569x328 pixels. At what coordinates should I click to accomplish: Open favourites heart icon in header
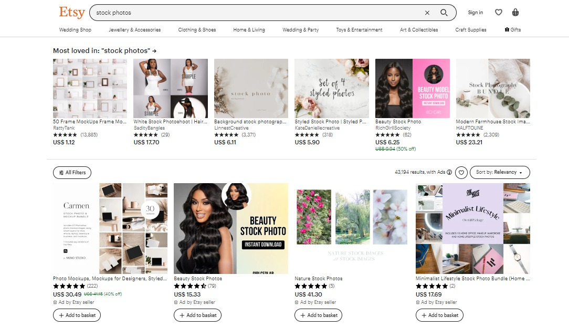(x=499, y=13)
